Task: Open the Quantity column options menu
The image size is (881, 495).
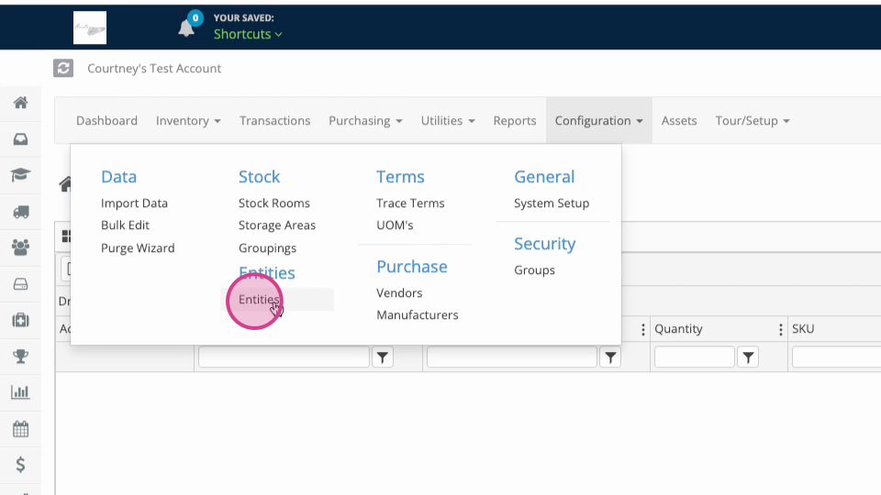Action: [780, 330]
